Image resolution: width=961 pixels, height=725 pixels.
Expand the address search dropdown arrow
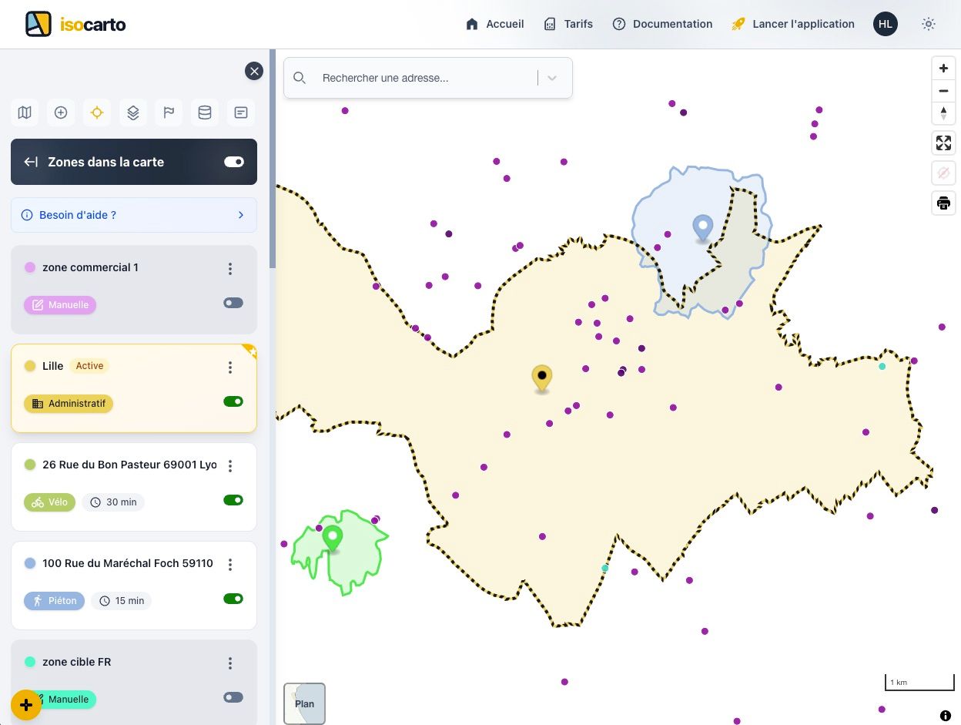552,78
